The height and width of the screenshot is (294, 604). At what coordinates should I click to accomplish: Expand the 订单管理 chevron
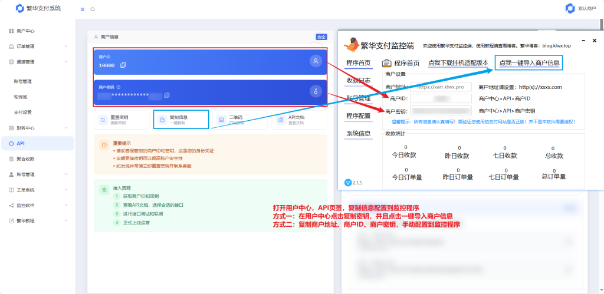pyautogui.click(x=66, y=46)
